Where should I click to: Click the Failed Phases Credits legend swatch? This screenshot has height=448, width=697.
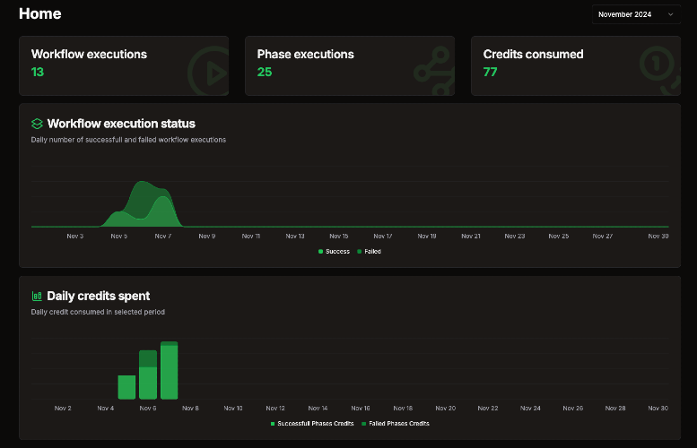(x=363, y=424)
